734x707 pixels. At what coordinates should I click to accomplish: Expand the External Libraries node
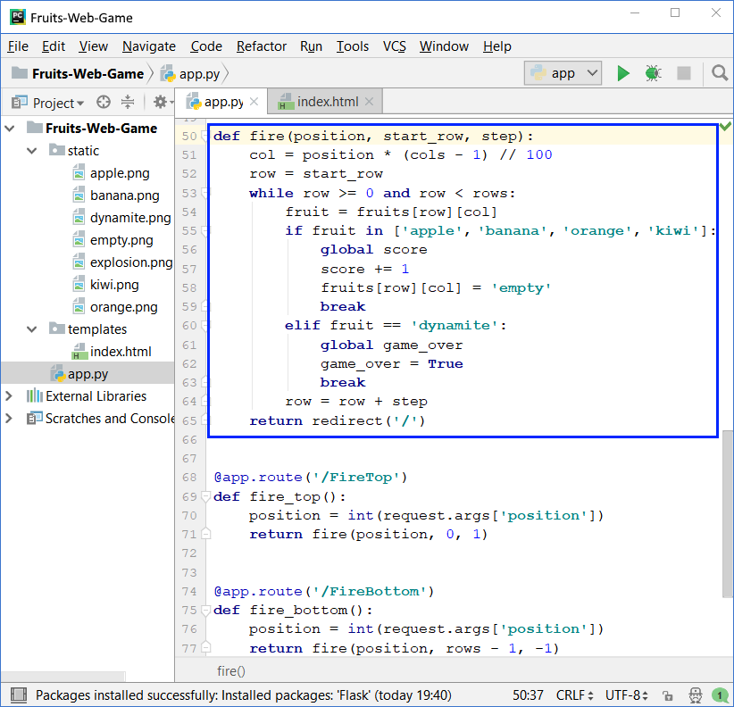[x=10, y=396]
